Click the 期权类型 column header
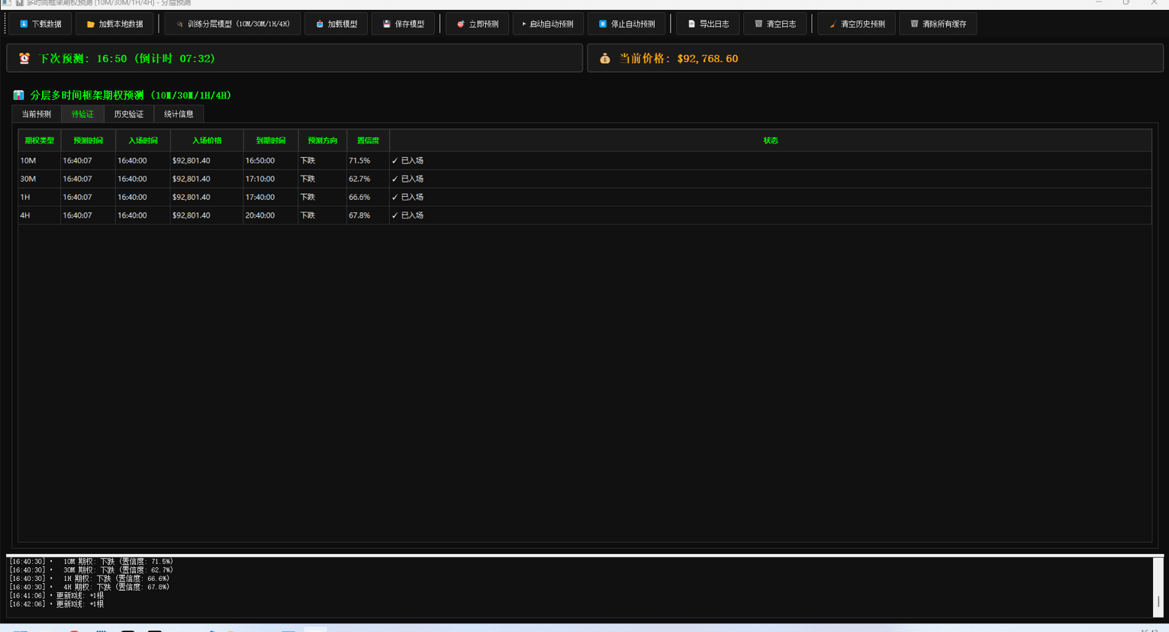The height and width of the screenshot is (632, 1169). pos(40,140)
